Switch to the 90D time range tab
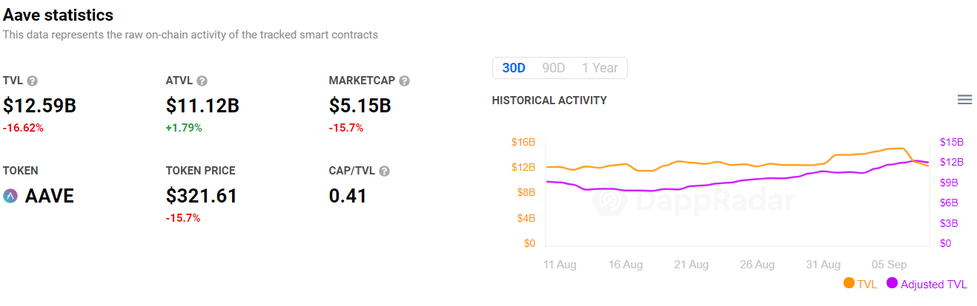The image size is (977, 306). 553,68
